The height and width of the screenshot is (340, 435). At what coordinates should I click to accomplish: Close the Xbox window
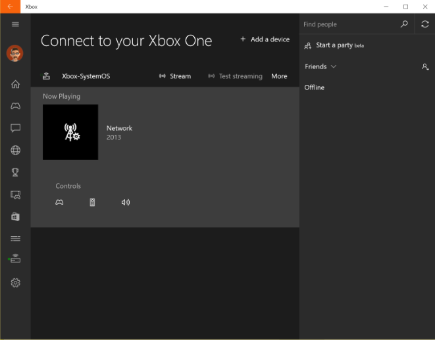point(425,7)
